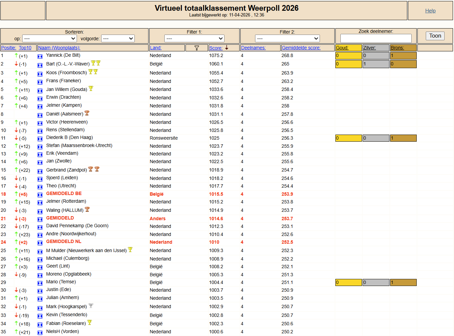Sort by Gemiddelde score column header
454x336 pixels.
[x=301, y=48]
